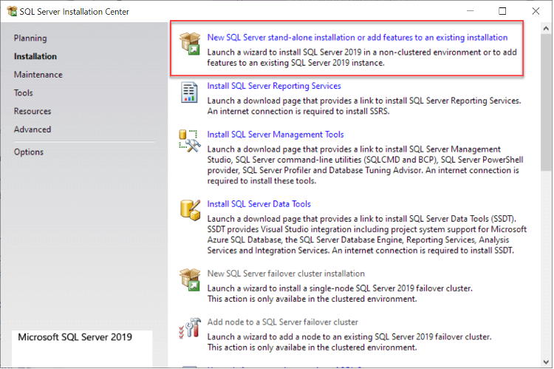Image resolution: width=554 pixels, height=369 pixels.
Task: Click the Data Tools database icon
Action: (x=190, y=210)
